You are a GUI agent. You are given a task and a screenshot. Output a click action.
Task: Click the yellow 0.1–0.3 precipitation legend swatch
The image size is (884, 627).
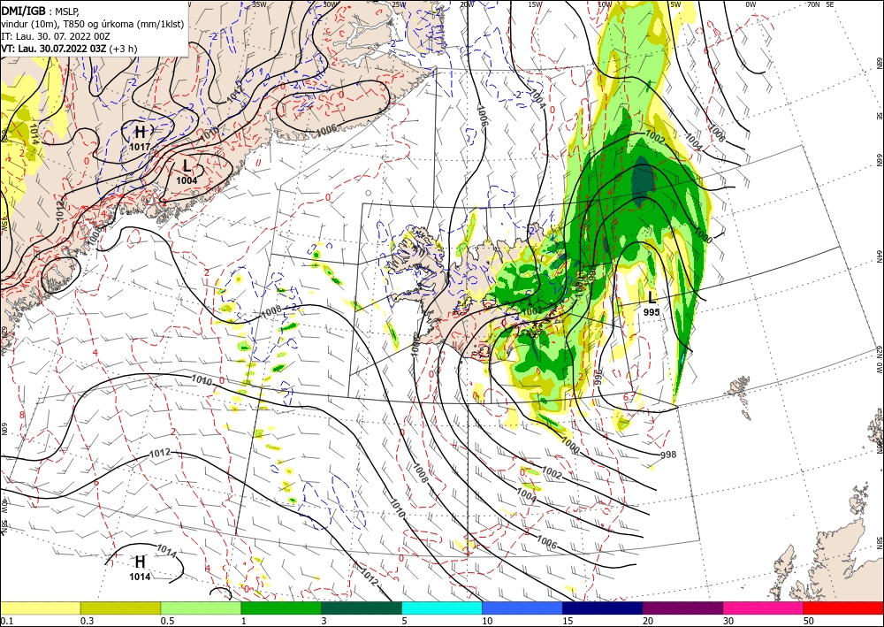[x=40, y=608]
